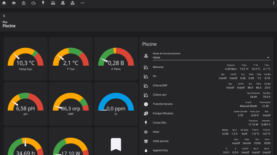This screenshot has height=155, width=277.
Task: Select the Chlore/ORP row label
Action: click(x=160, y=85)
